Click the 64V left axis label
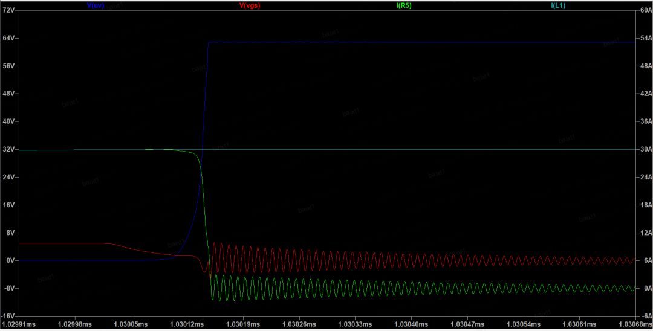 [x=8, y=38]
